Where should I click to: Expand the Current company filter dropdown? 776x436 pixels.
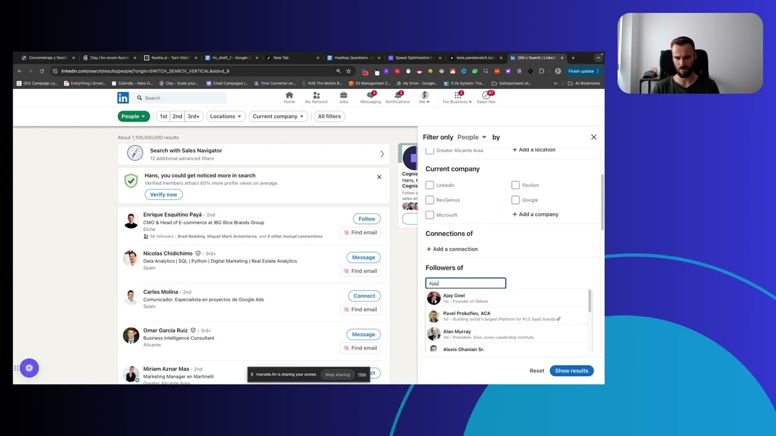click(278, 116)
